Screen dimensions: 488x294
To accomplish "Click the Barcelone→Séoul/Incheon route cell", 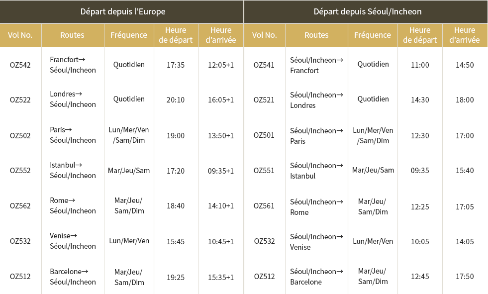I will (73, 277).
